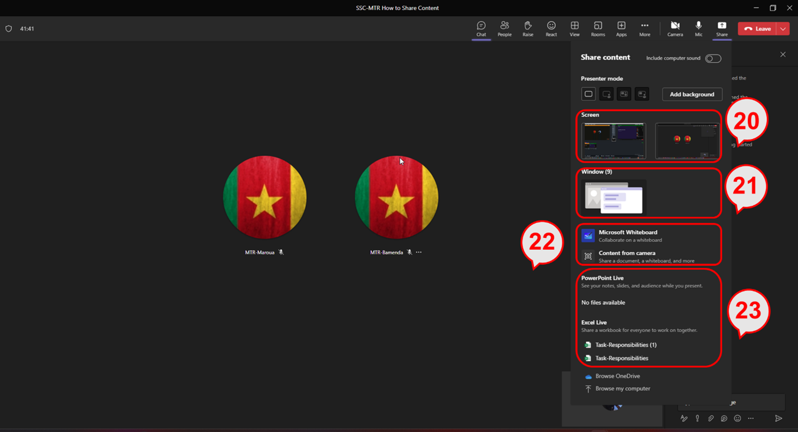Open the React emoji menu

pos(551,28)
